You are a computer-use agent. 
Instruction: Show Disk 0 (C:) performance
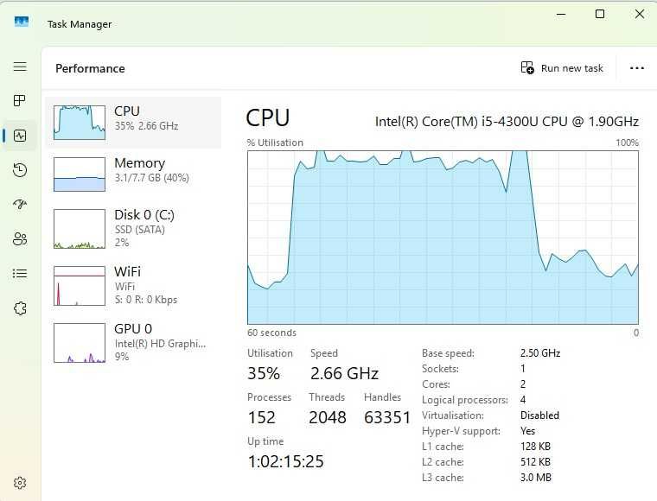click(x=133, y=228)
